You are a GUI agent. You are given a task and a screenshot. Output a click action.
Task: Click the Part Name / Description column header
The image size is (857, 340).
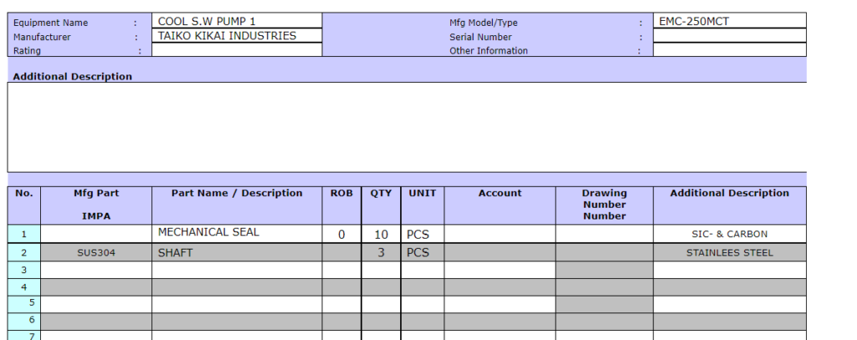[x=237, y=193]
